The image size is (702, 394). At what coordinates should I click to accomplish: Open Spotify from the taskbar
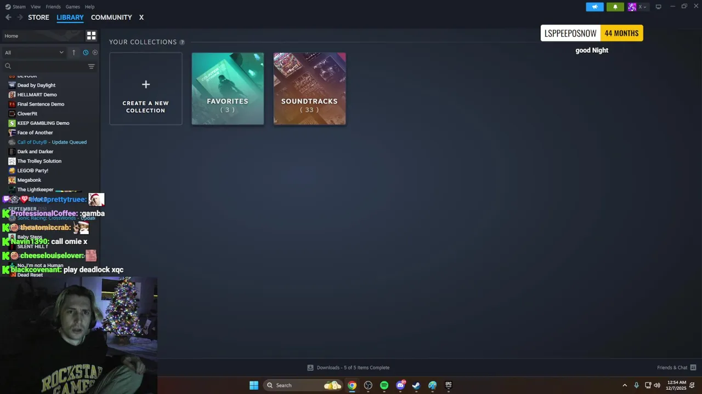click(384, 385)
